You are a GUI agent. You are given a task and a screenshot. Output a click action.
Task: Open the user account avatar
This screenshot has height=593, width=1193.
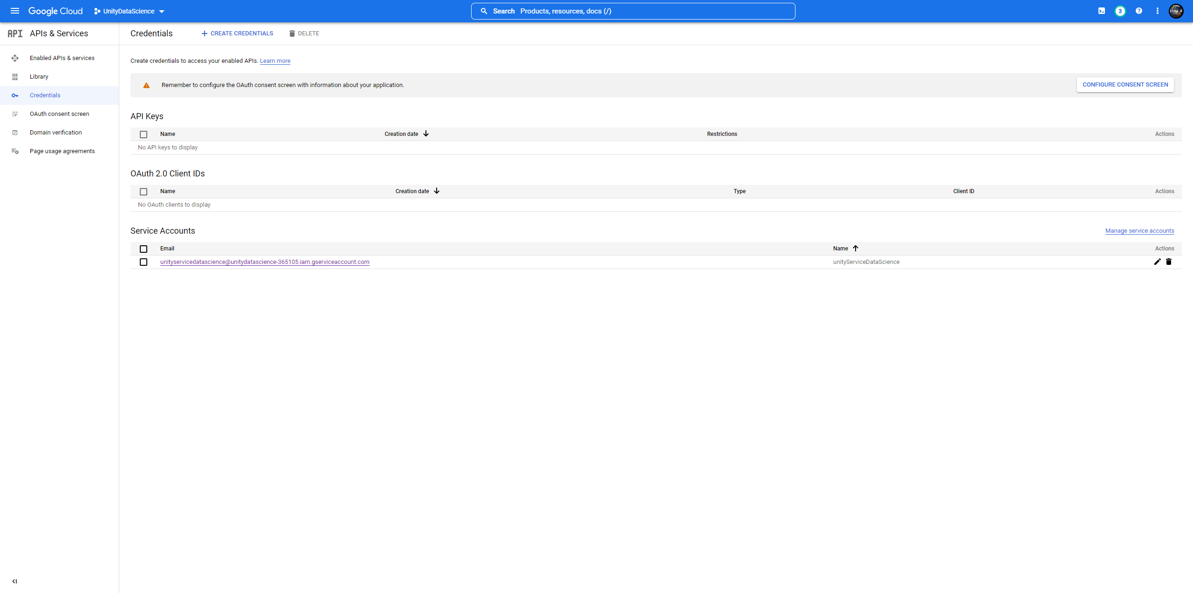click(1176, 11)
